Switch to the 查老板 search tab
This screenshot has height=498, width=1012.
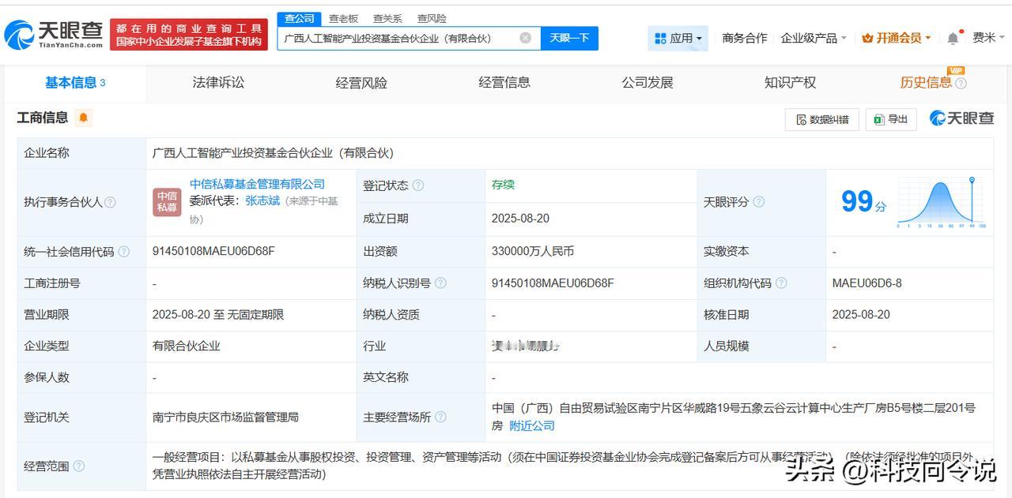[x=343, y=18]
